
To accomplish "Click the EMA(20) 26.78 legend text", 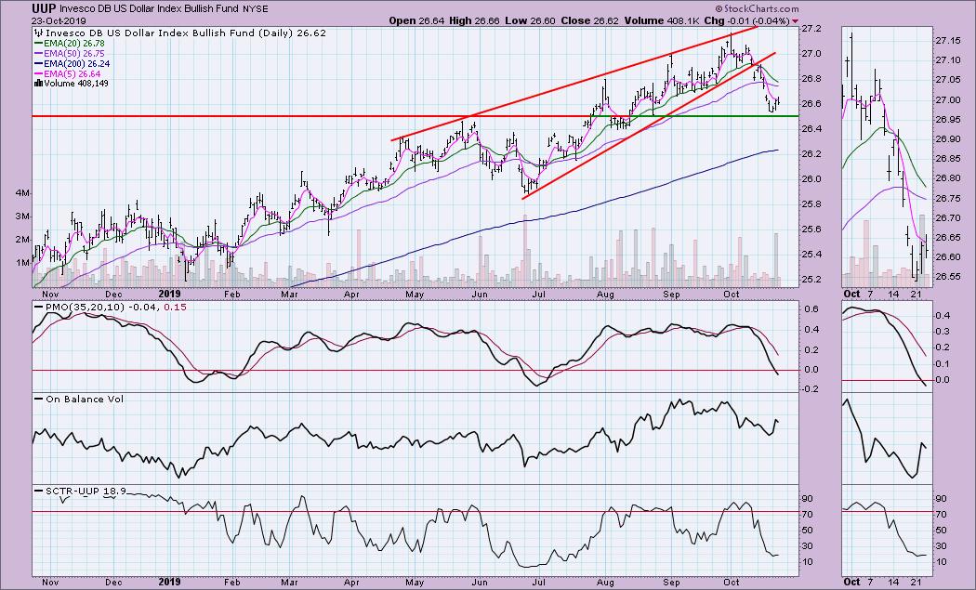I will (x=74, y=44).
